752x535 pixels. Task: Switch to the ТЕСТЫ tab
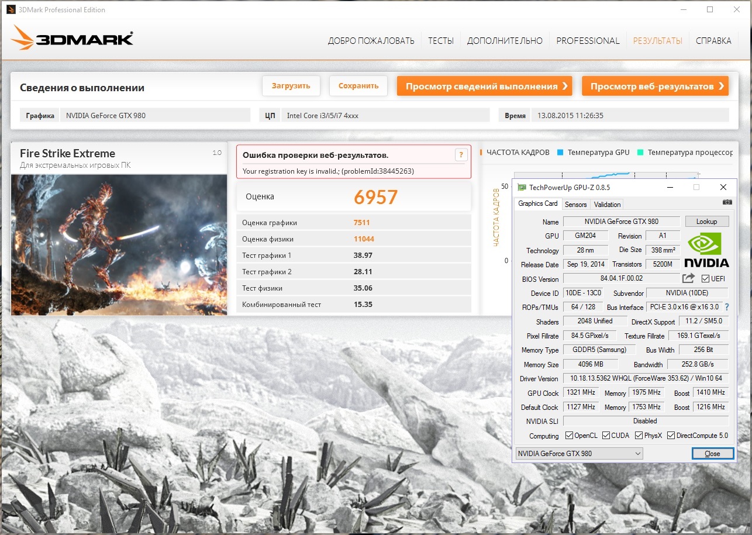coord(441,40)
